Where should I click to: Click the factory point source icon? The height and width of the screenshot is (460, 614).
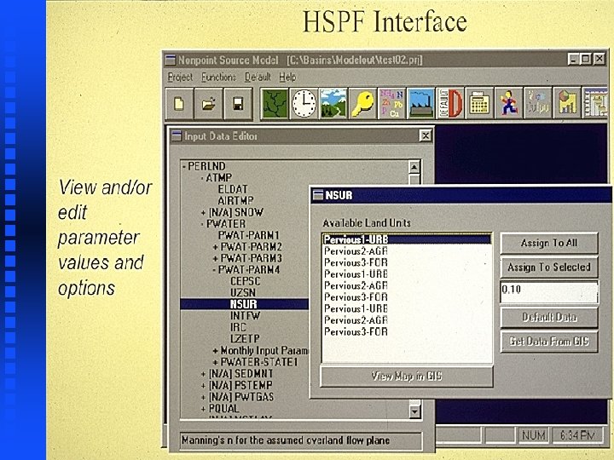(420, 104)
